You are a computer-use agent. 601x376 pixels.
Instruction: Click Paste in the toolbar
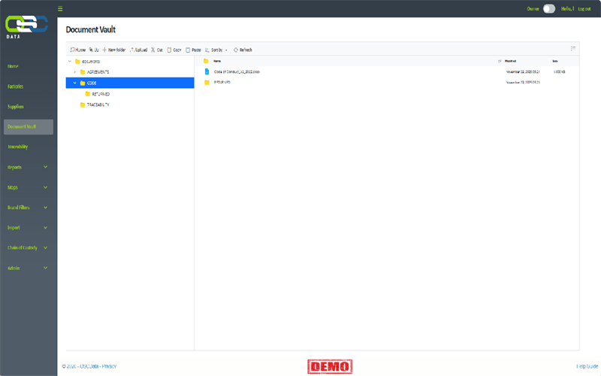(193, 50)
